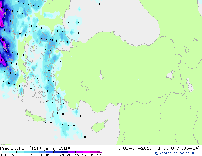Viewport: 202px width, 156px height.
Task: Click the map precipitation value '24'
Action: (7, 10)
